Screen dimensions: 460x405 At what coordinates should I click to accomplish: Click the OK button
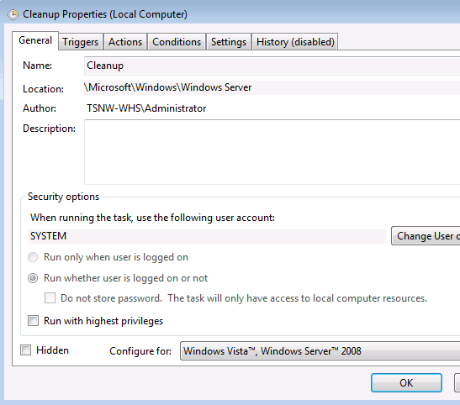point(406,382)
